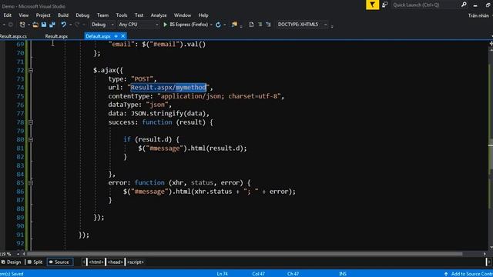Select the Default.aspx tab

click(98, 36)
